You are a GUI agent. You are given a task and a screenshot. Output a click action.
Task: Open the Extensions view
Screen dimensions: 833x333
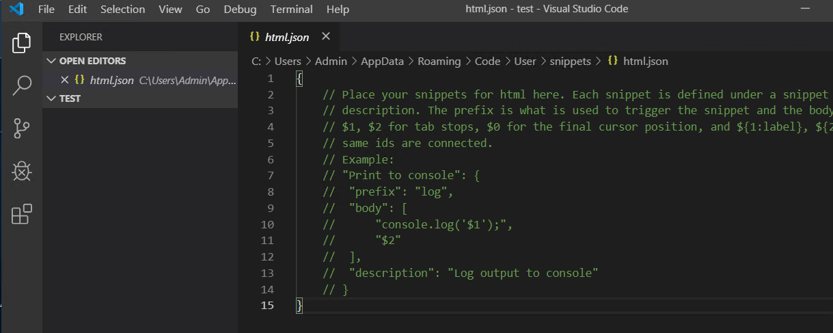(21, 214)
